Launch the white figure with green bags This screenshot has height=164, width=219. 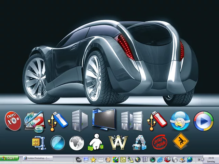coord(95,142)
